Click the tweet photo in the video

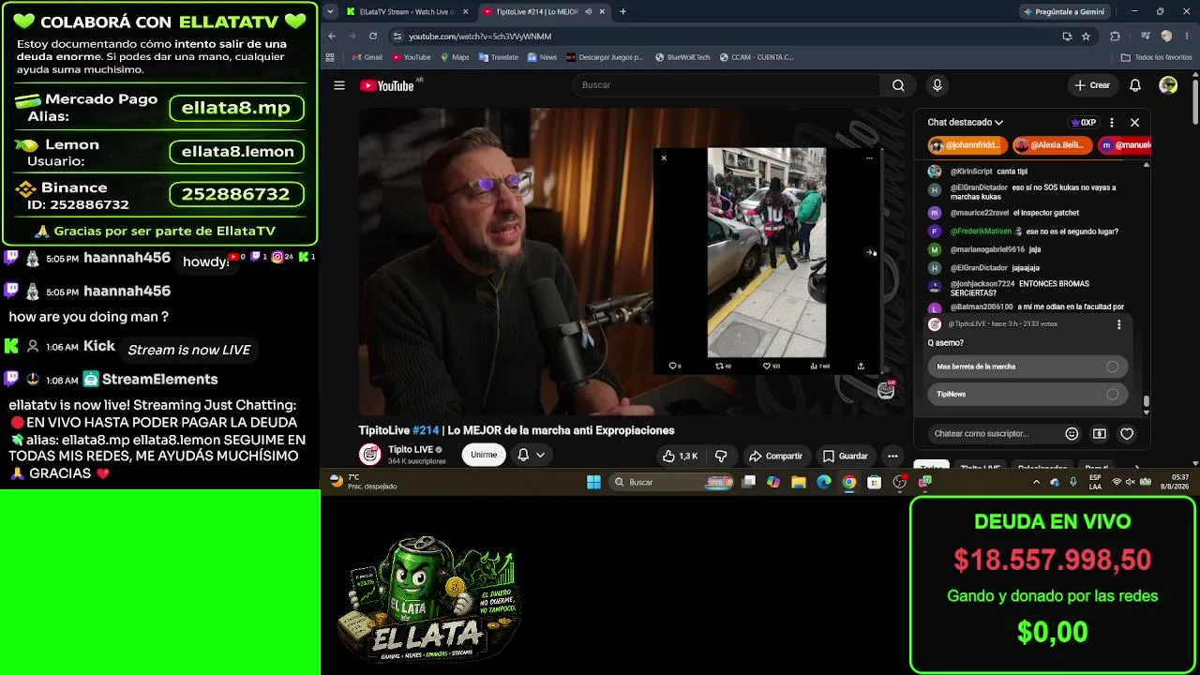pyautogui.click(x=767, y=252)
